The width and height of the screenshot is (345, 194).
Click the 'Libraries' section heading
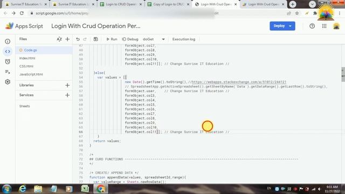coord(26,85)
